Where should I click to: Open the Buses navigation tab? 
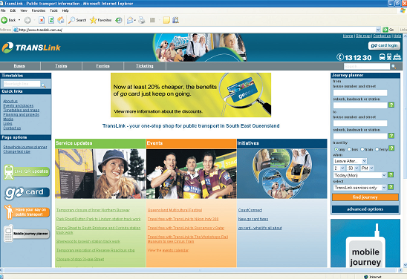(19, 66)
